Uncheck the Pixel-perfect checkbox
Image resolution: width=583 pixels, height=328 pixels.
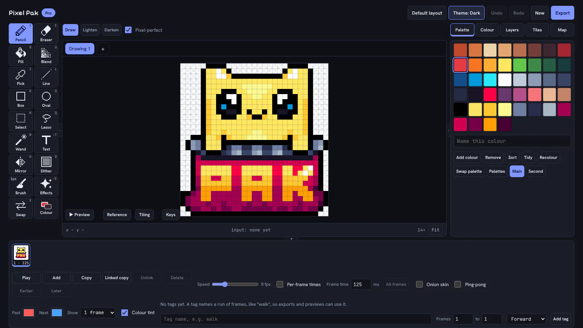pyautogui.click(x=128, y=30)
